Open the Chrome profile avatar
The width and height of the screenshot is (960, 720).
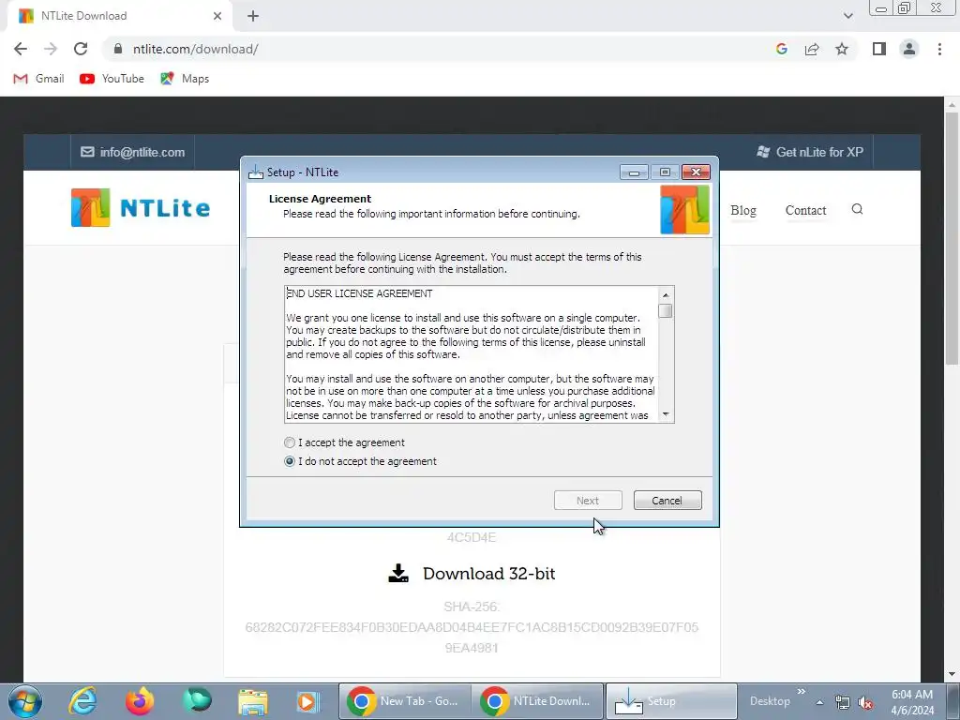pos(909,49)
